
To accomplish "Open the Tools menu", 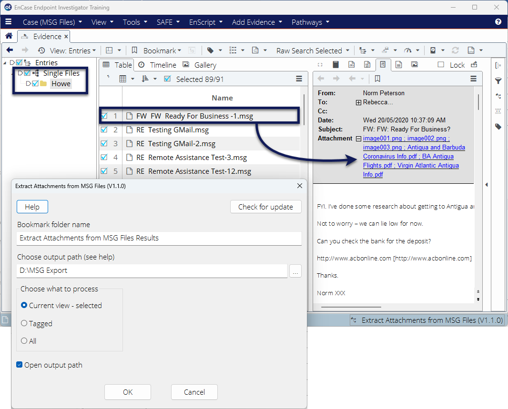I will coord(135,22).
